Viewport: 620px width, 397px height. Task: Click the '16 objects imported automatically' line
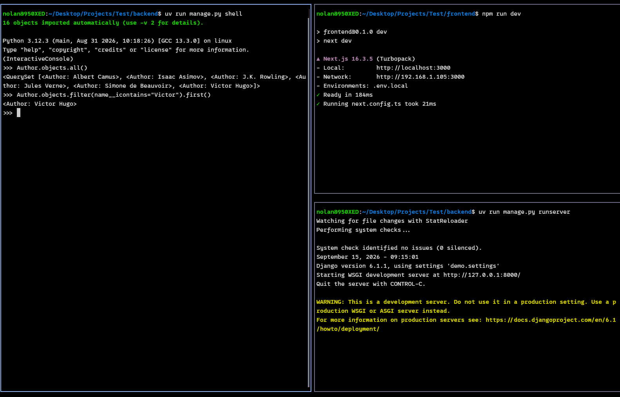[x=103, y=23]
